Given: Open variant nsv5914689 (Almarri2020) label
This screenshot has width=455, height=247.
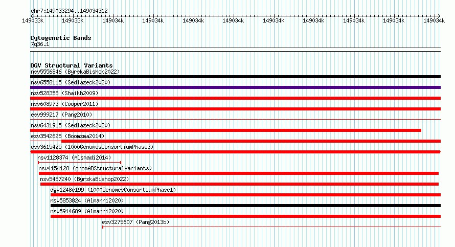Looking at the screenshot, I should click(87, 211).
